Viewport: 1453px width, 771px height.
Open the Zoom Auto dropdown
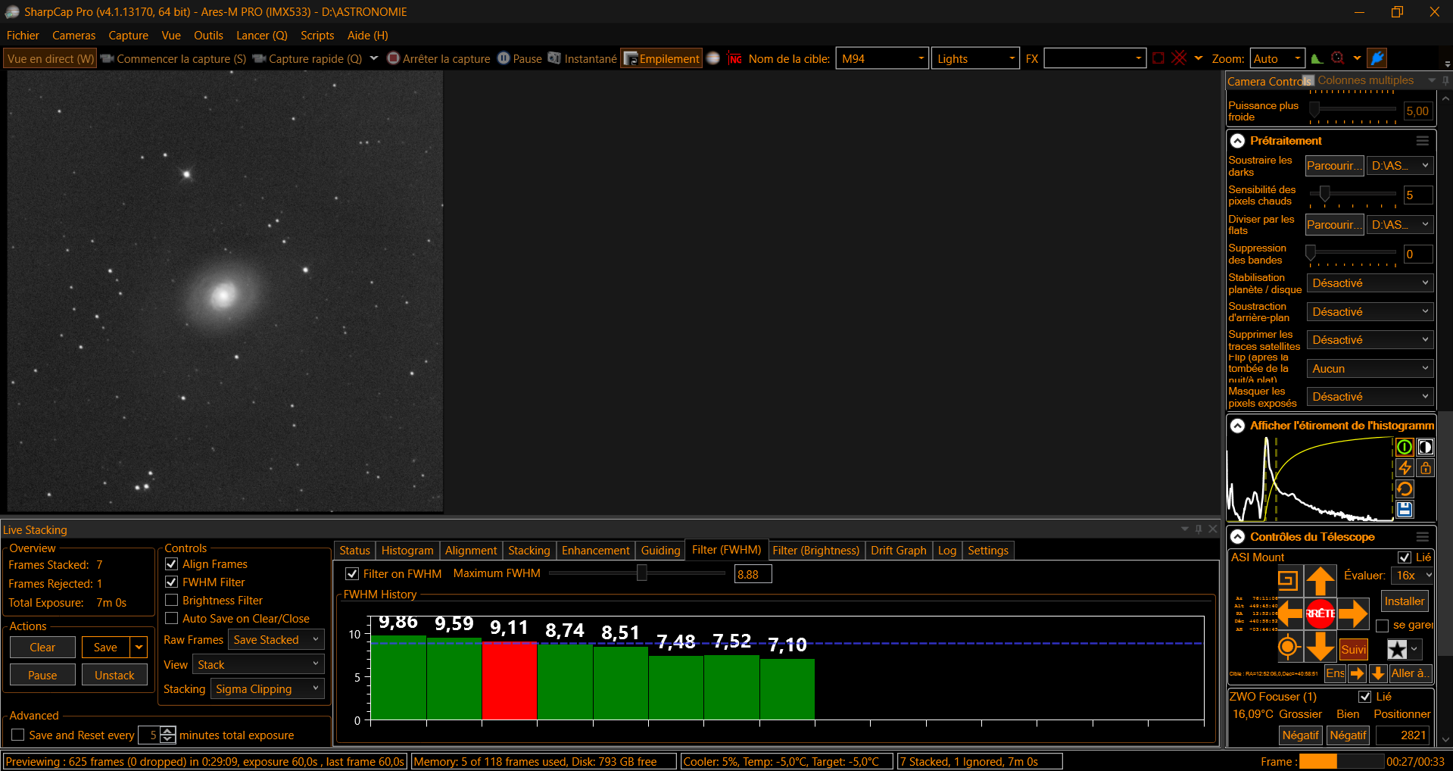[1277, 58]
